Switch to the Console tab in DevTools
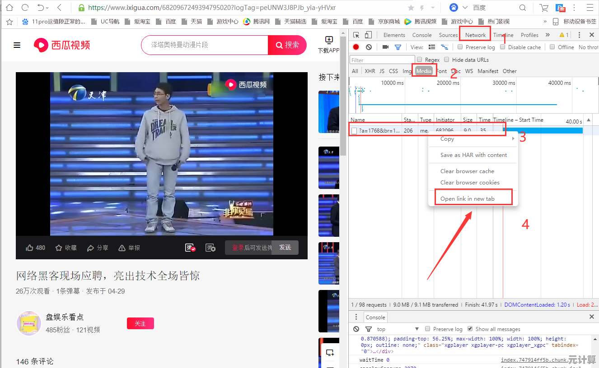 click(x=422, y=35)
